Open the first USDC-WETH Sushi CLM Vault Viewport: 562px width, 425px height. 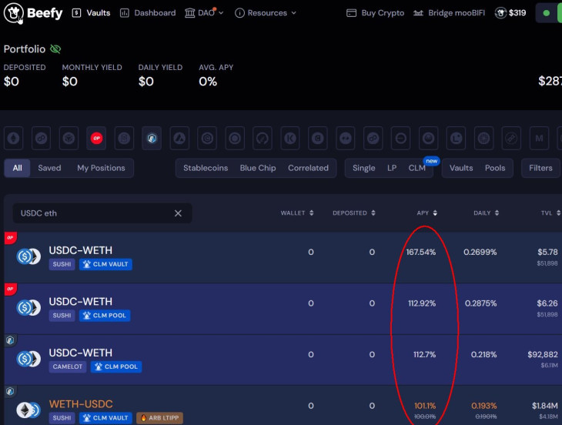pyautogui.click(x=283, y=257)
